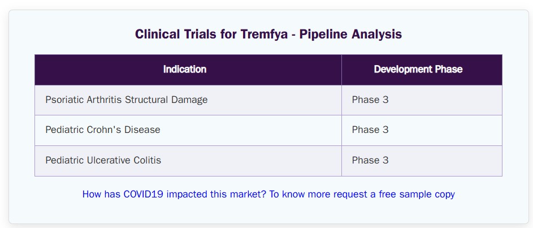Click Pediatric Ulcerative Colitis cell
The image size is (533, 228).
188,161
